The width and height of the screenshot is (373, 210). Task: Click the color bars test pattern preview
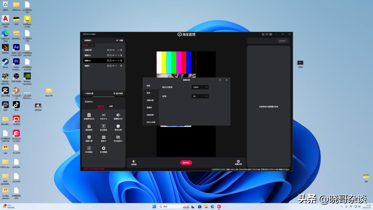tap(176, 62)
